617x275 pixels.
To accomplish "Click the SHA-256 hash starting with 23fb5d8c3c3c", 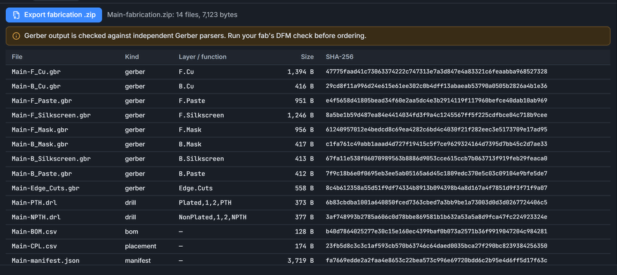I will [436, 246].
